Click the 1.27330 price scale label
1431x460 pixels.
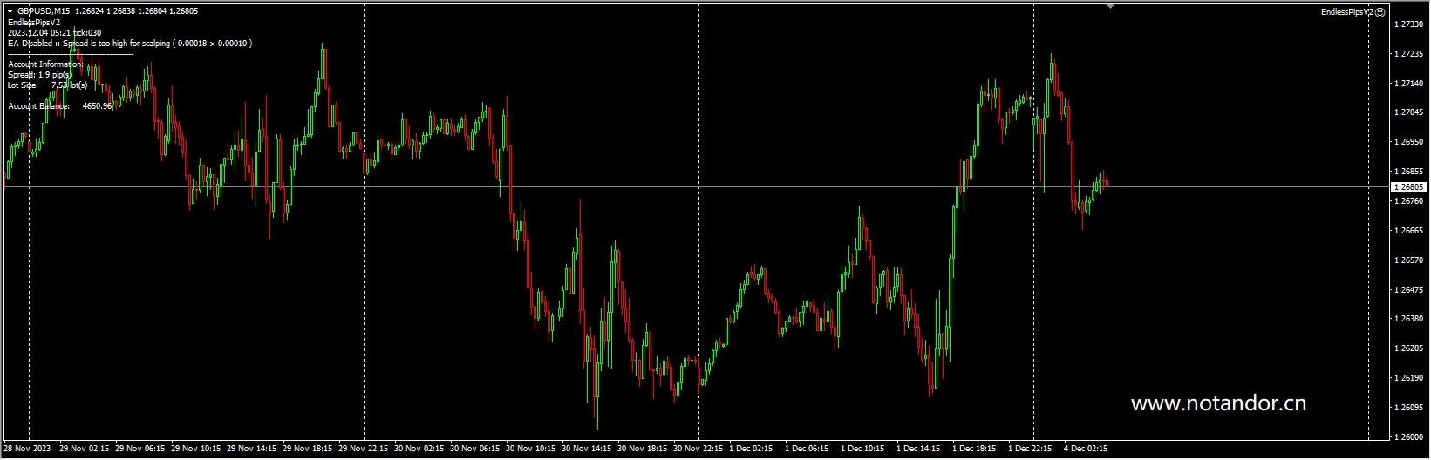point(1409,24)
